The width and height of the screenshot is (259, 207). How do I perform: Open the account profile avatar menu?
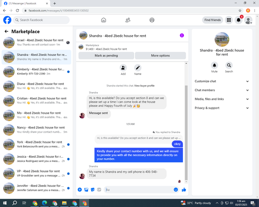click(x=248, y=20)
